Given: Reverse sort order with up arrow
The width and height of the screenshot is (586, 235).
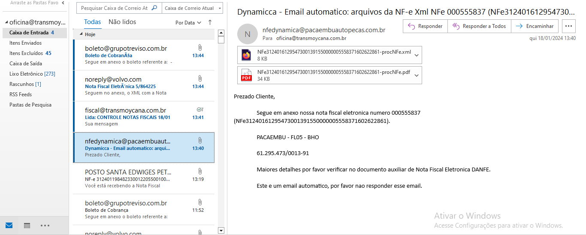Looking at the screenshot, I should pos(210,22).
